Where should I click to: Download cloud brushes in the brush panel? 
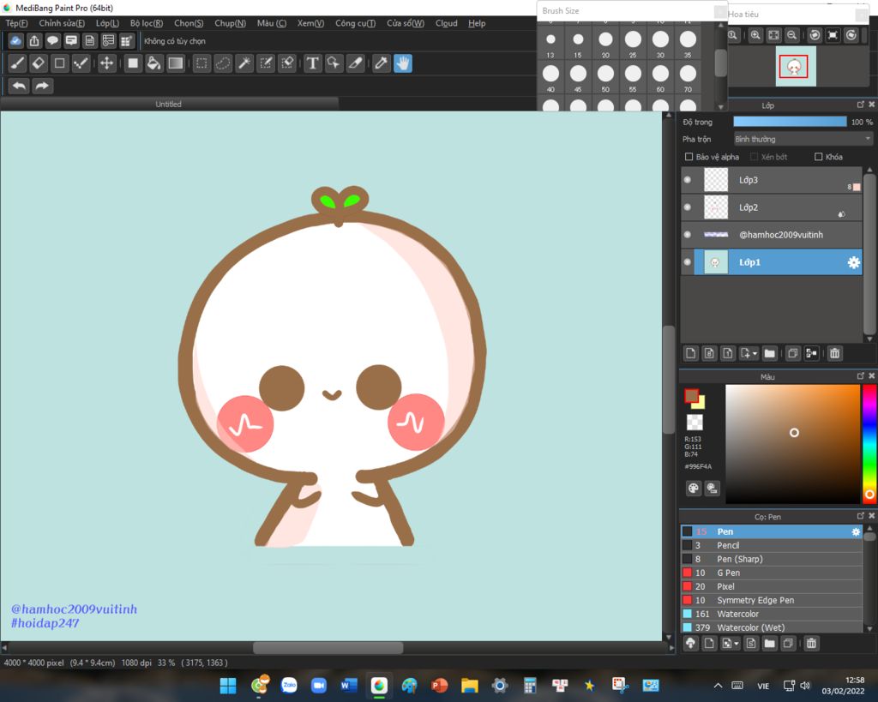click(x=690, y=644)
